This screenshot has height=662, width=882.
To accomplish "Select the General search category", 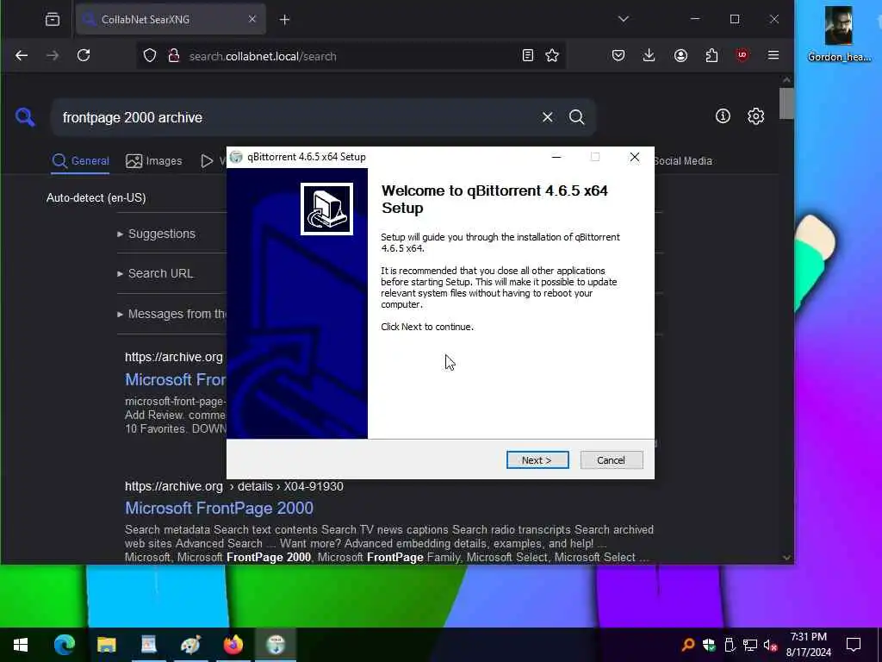I will [80, 161].
